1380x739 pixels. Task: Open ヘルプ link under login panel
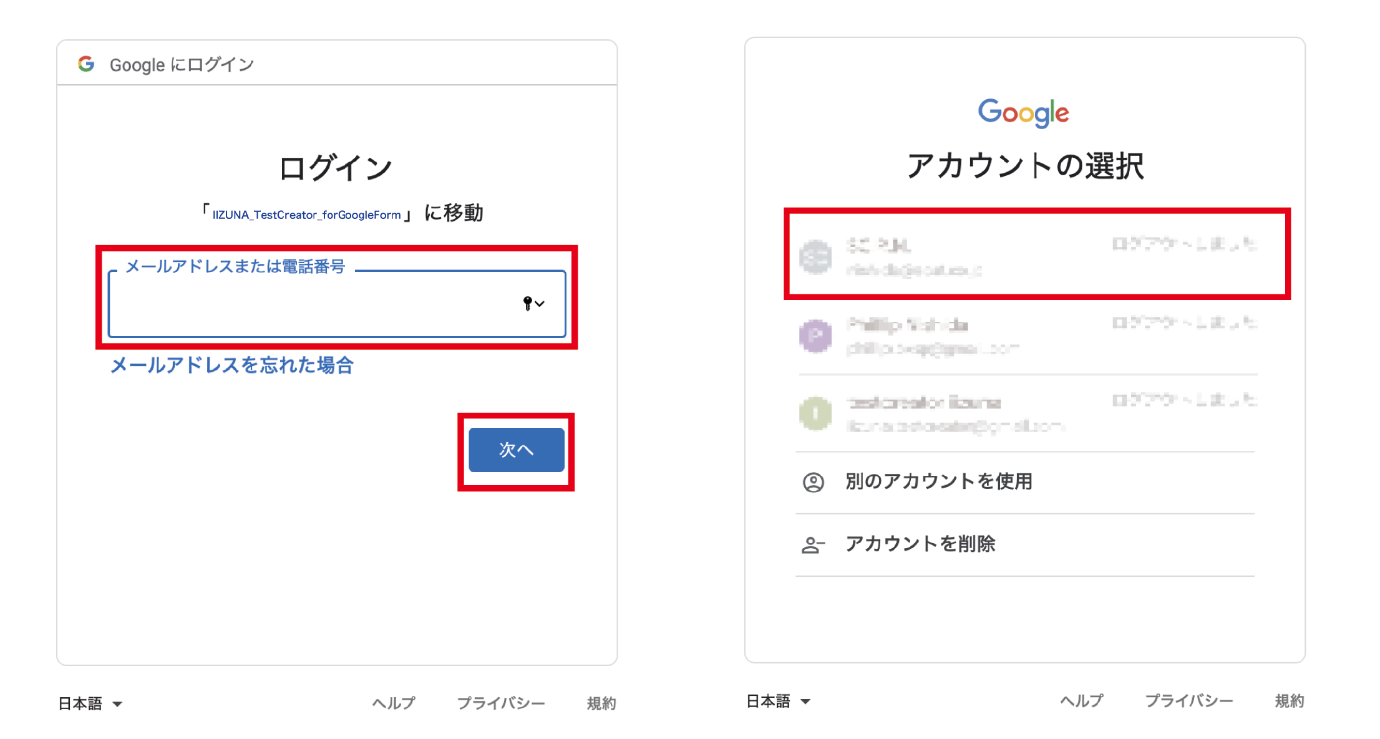(394, 703)
